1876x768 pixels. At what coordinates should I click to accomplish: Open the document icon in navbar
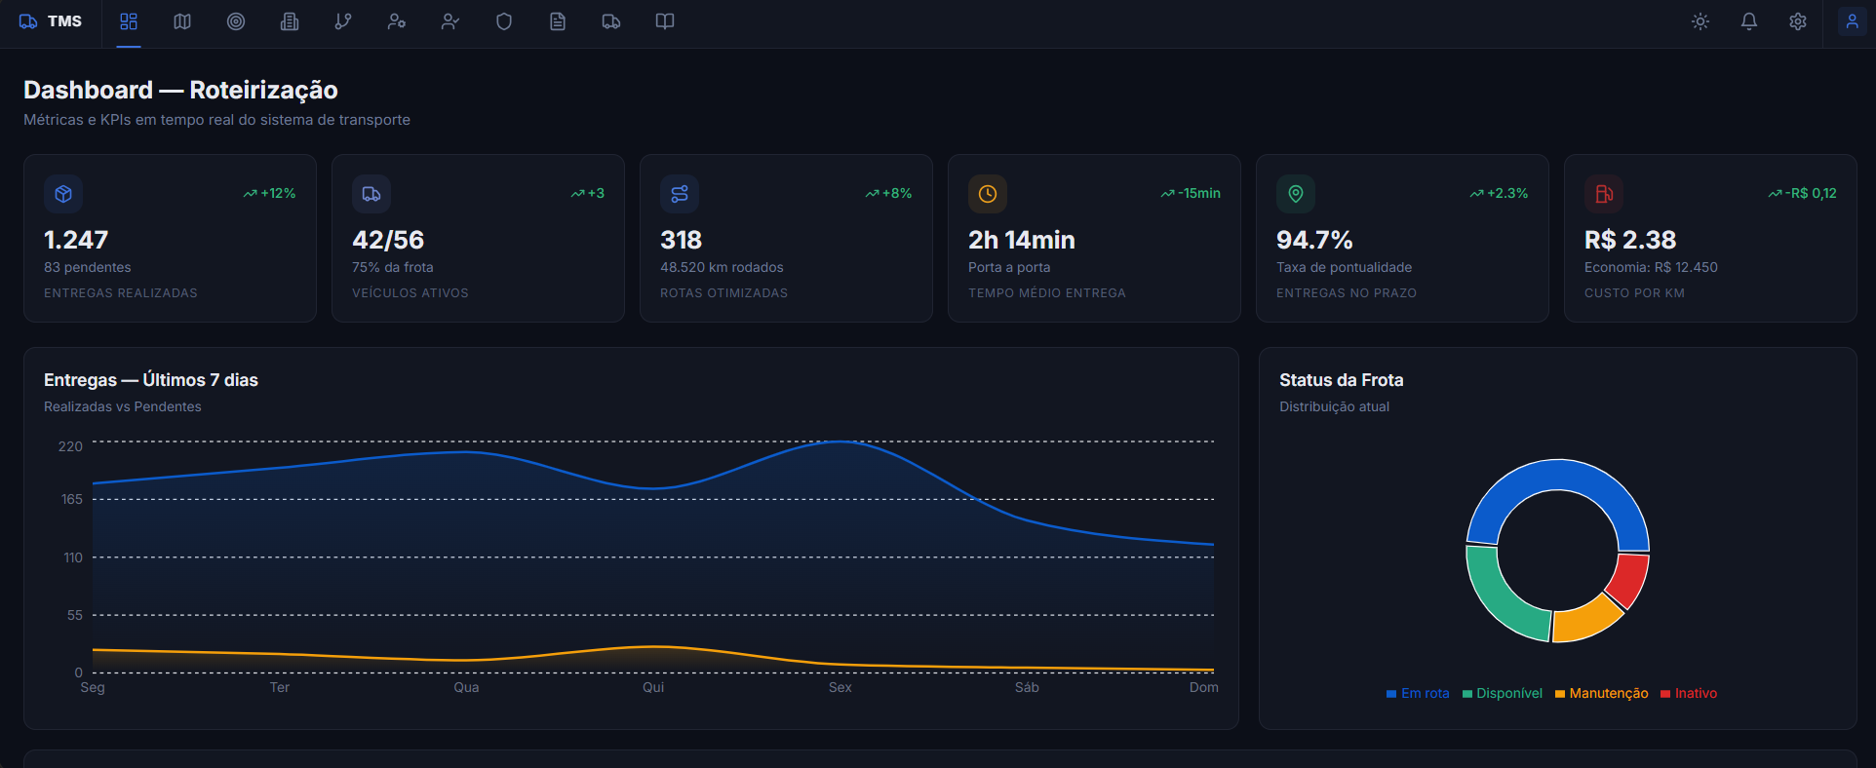click(558, 21)
